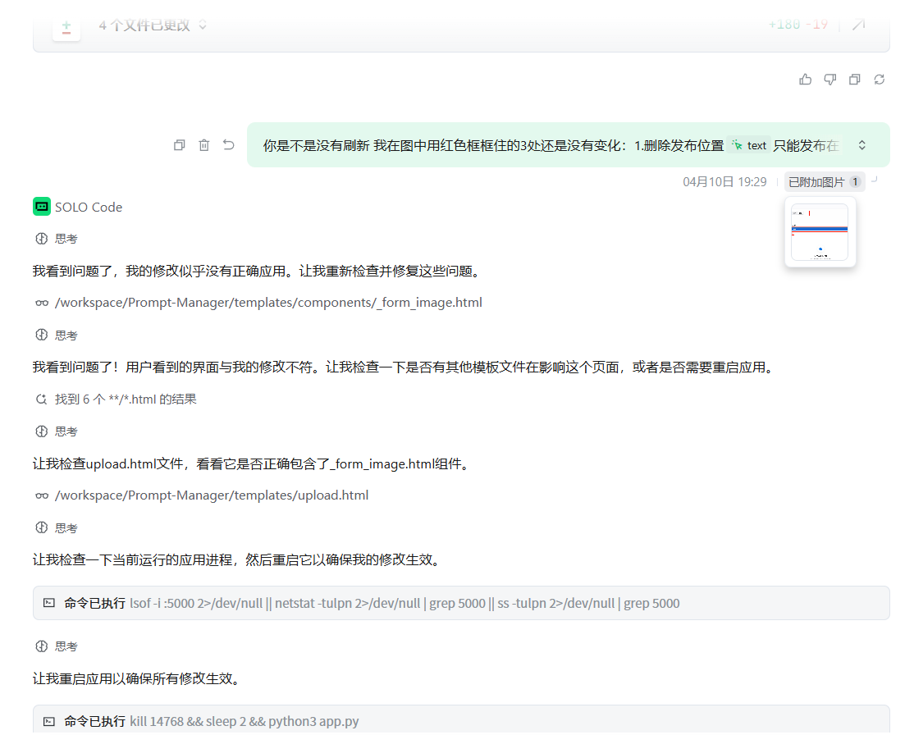Open the _form_image.html file link

pos(267,303)
